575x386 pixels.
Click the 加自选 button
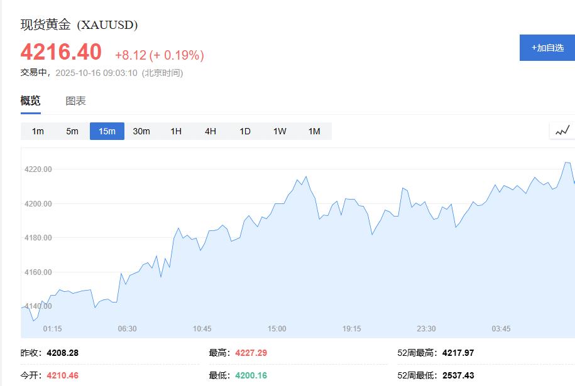(546, 47)
